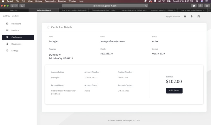Screen dimensions: 211x125
Task: Open the Window menu
Action: click(72, 1)
